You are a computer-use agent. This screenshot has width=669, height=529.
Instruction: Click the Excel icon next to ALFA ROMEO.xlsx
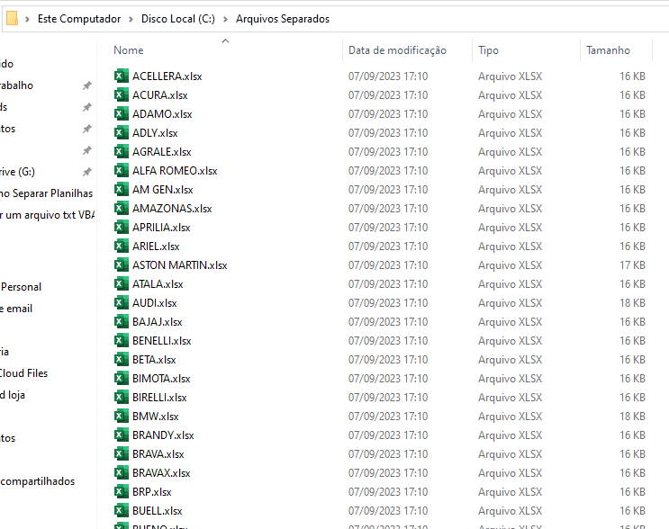(x=122, y=171)
